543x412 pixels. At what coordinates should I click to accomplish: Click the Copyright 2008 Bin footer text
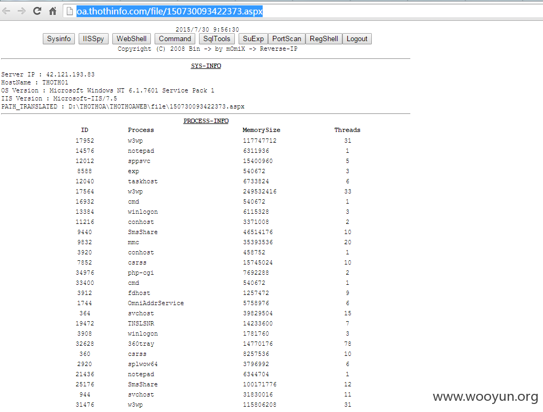click(208, 49)
